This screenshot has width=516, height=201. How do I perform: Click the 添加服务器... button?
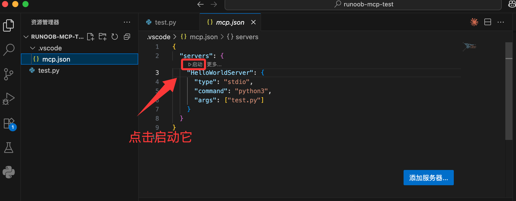coord(428,178)
